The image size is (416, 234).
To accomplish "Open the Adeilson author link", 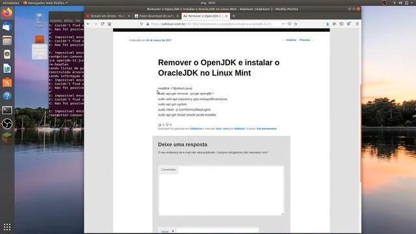I will pos(239,129).
